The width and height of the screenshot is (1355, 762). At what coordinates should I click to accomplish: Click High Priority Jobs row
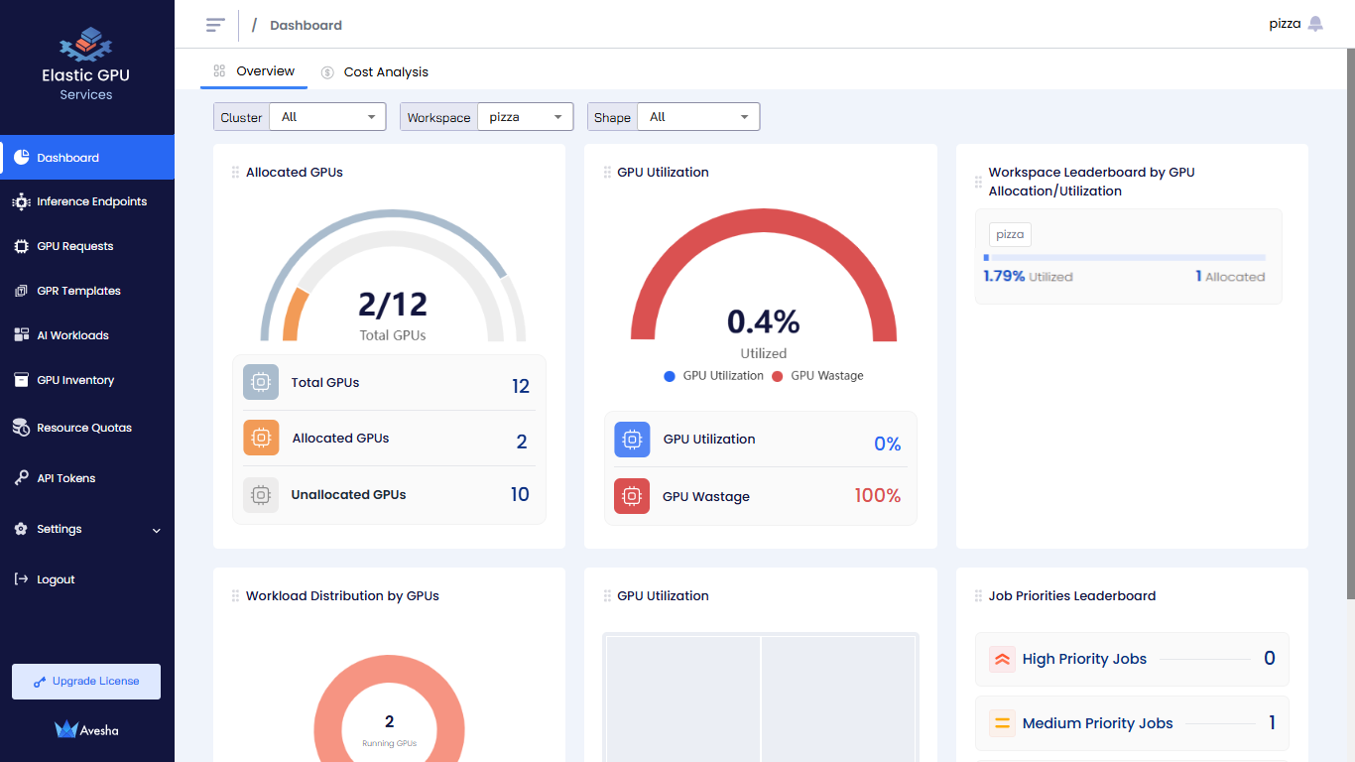point(1132,659)
